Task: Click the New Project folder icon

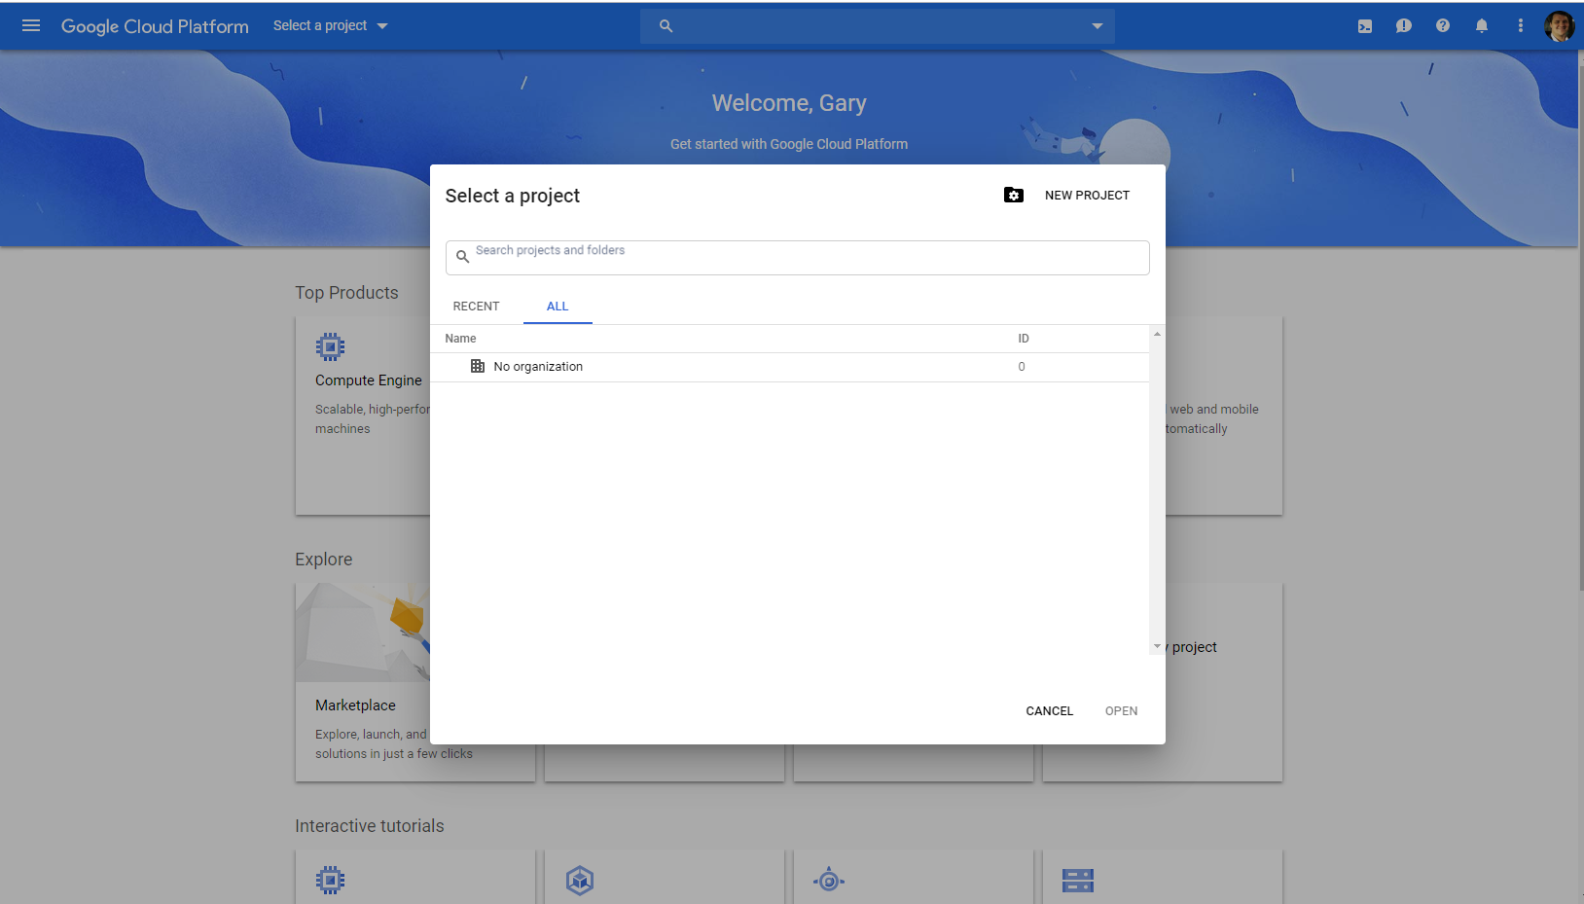Action: click(x=1014, y=196)
